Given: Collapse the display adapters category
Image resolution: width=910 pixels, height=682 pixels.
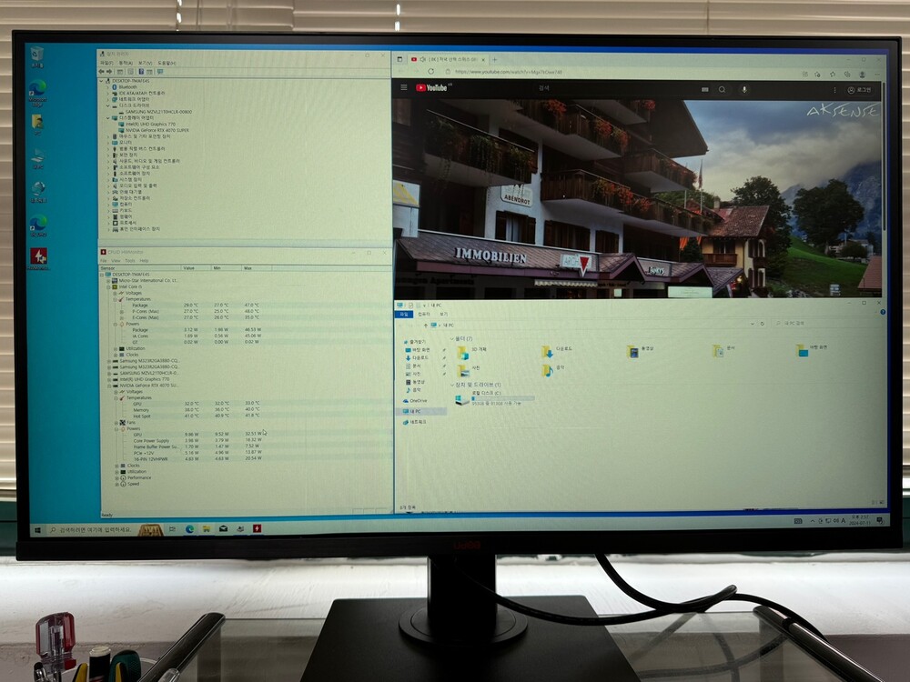Looking at the screenshot, I should 106,117.
